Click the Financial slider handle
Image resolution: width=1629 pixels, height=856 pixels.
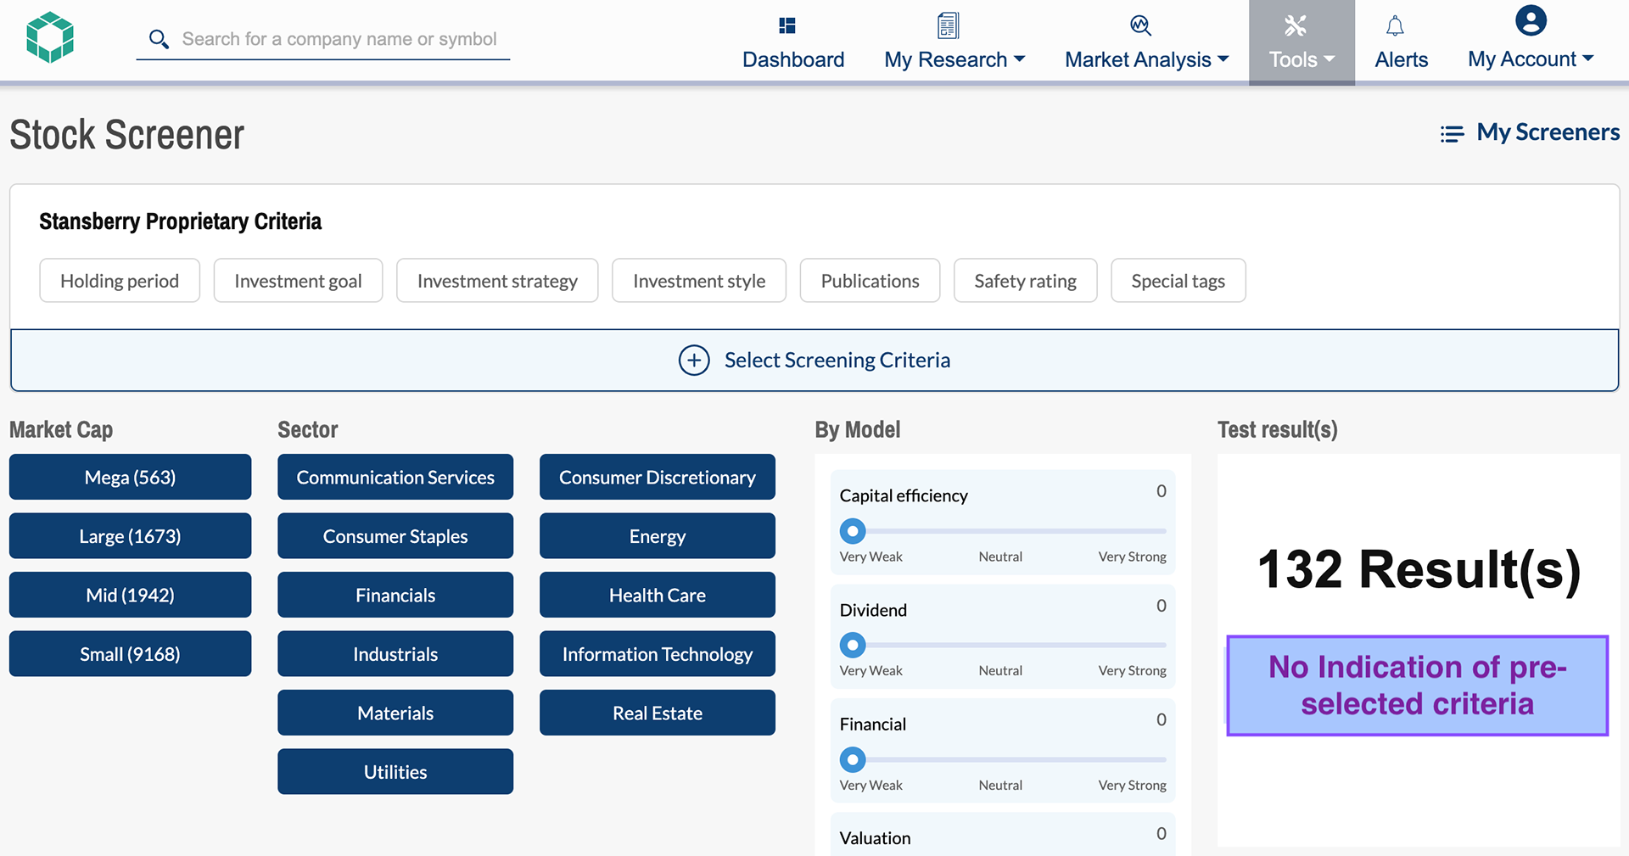853,759
